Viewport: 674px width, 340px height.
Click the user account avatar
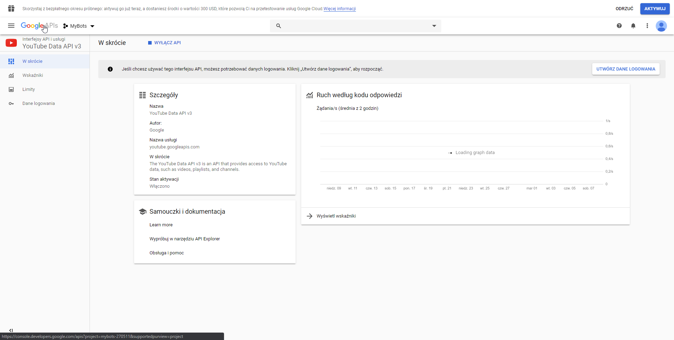tap(661, 26)
